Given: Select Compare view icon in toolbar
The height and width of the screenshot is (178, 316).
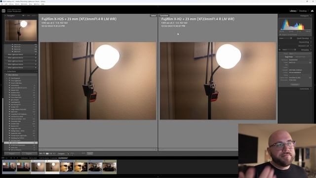Looking at the screenshot, I should tap(47, 154).
